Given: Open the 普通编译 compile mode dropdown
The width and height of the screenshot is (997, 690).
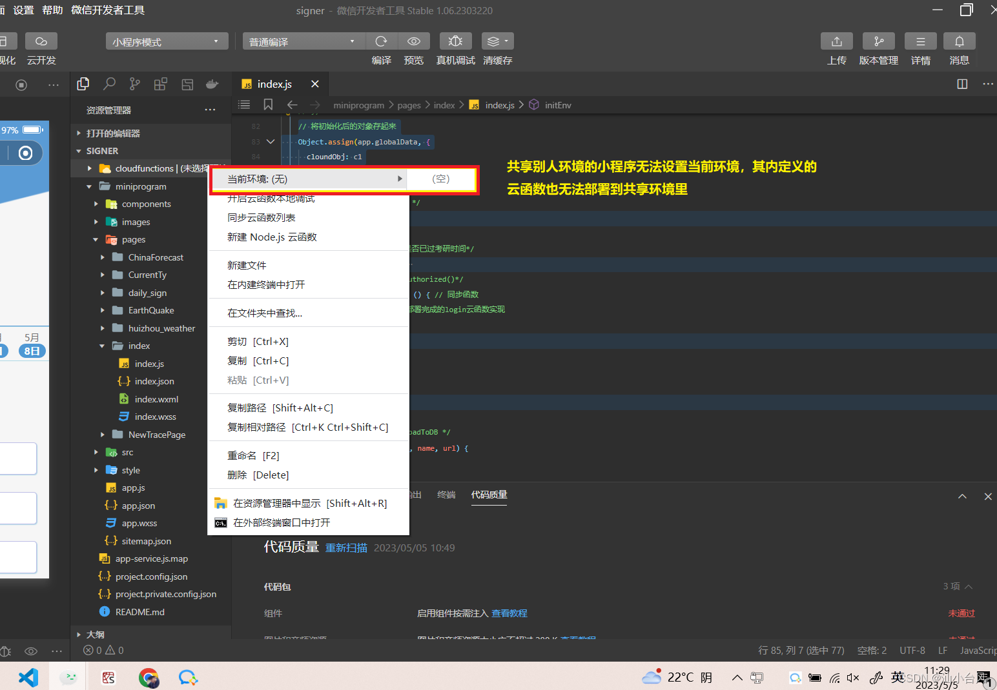Looking at the screenshot, I should click(x=303, y=41).
